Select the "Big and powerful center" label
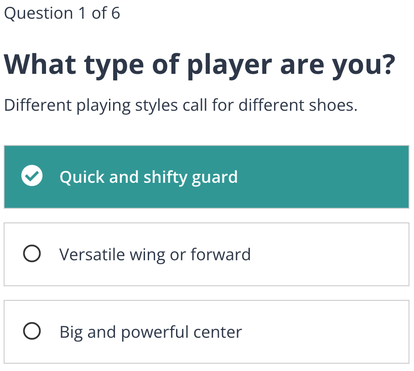414x371 pixels. pyautogui.click(x=150, y=332)
